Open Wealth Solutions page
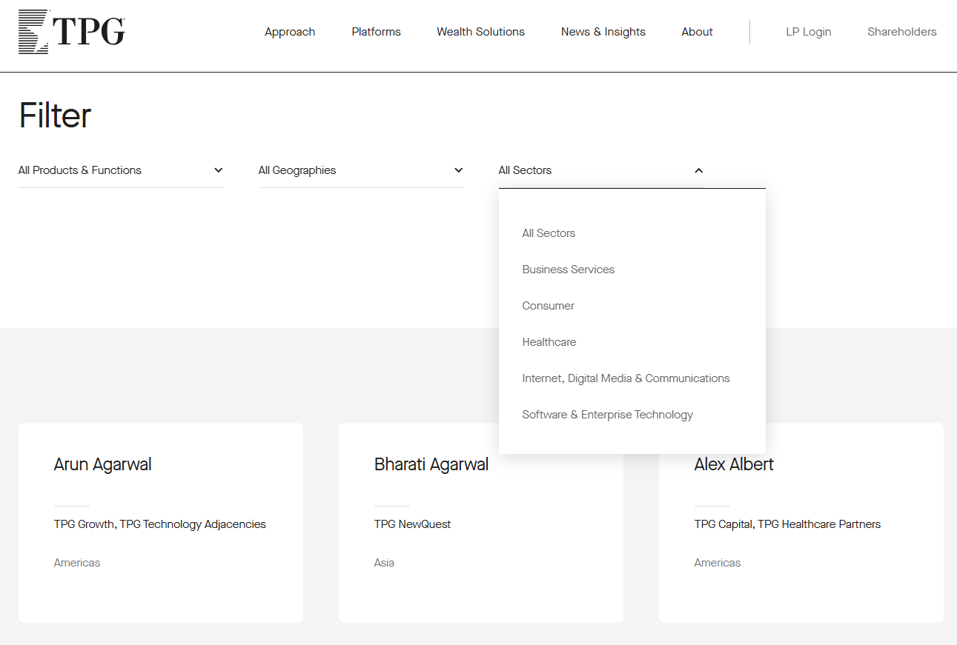Screen dimensions: 957x645 pyautogui.click(x=480, y=32)
